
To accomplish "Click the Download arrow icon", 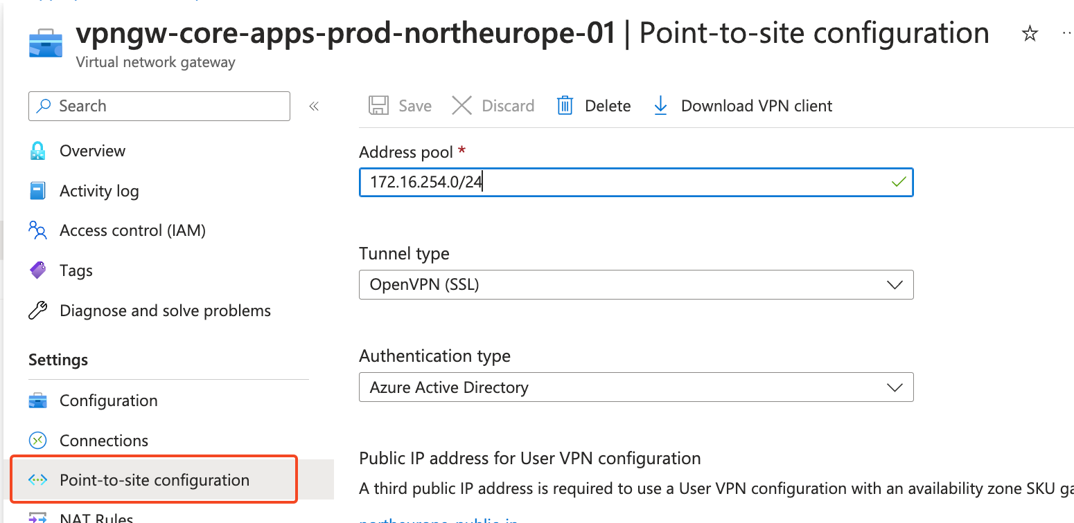I will (x=661, y=106).
